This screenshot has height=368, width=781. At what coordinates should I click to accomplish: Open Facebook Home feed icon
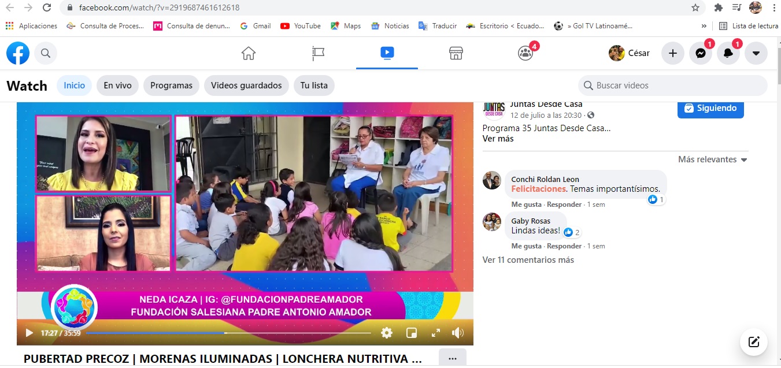[248, 53]
